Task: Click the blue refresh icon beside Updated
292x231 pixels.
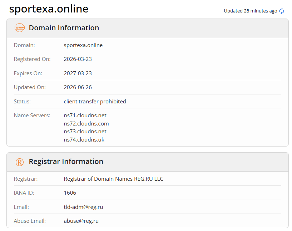Action: coord(282,11)
